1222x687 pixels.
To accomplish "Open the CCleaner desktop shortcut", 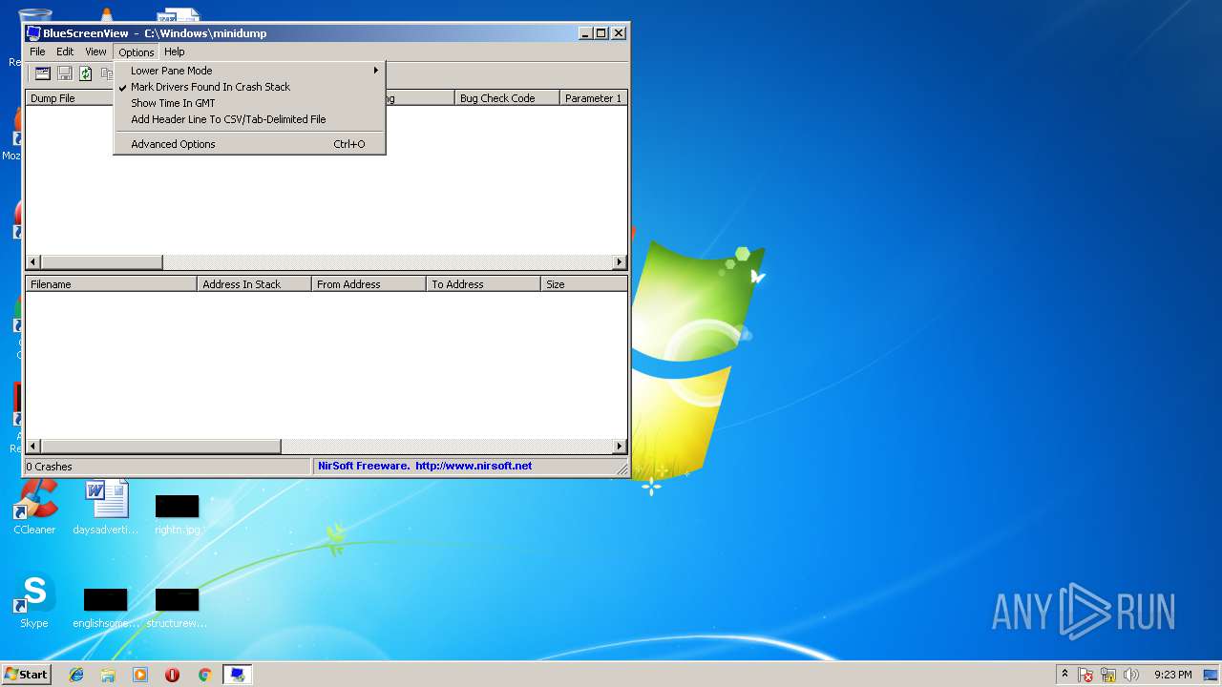I will coord(34,507).
